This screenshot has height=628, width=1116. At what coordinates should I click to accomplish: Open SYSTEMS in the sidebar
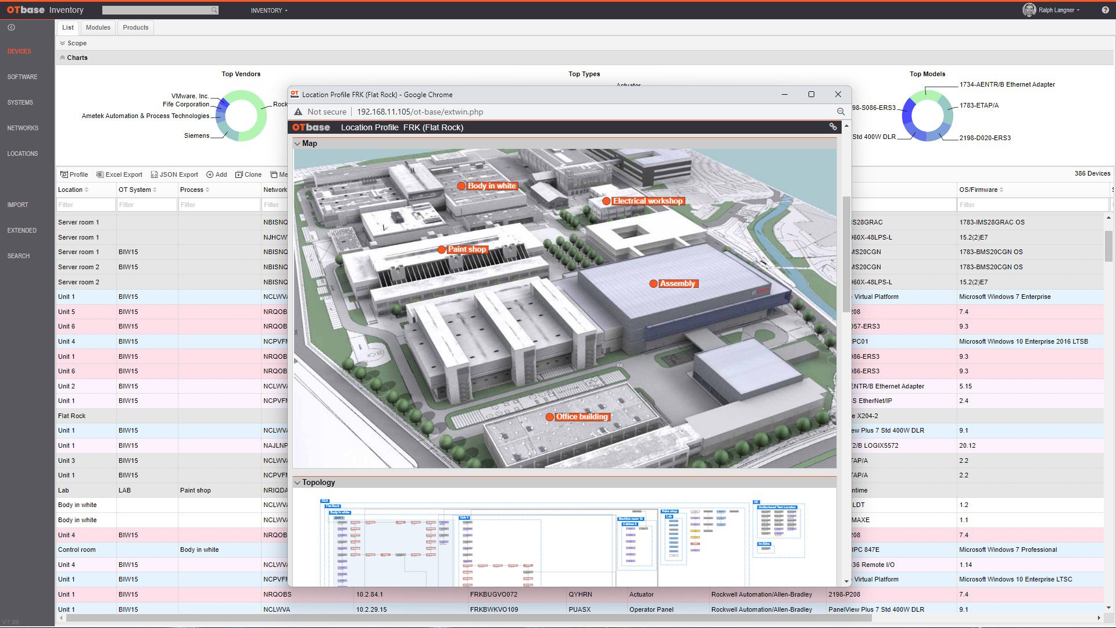(20, 102)
